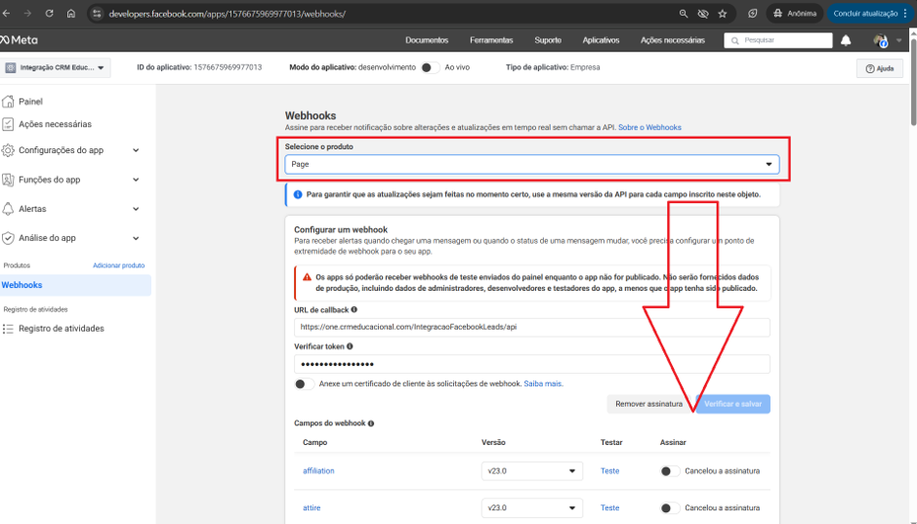Click the Configurações do app gear icon
The image size is (917, 524).
pos(8,150)
